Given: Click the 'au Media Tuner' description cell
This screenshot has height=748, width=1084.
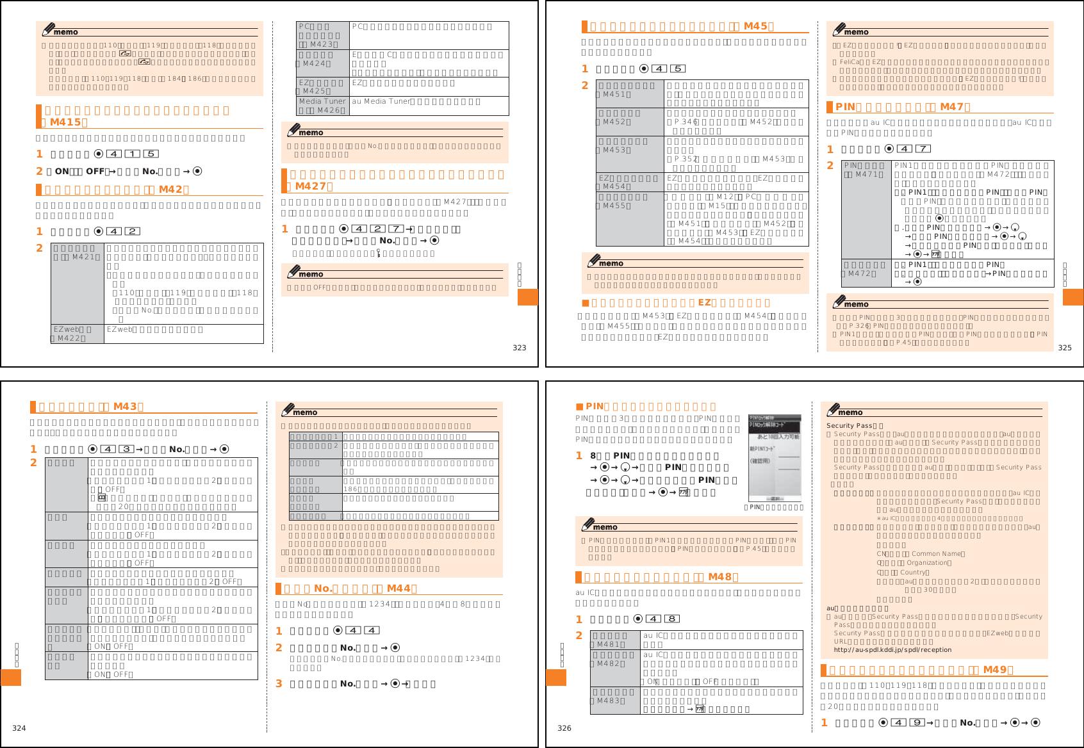Looking at the screenshot, I should coord(429,106).
